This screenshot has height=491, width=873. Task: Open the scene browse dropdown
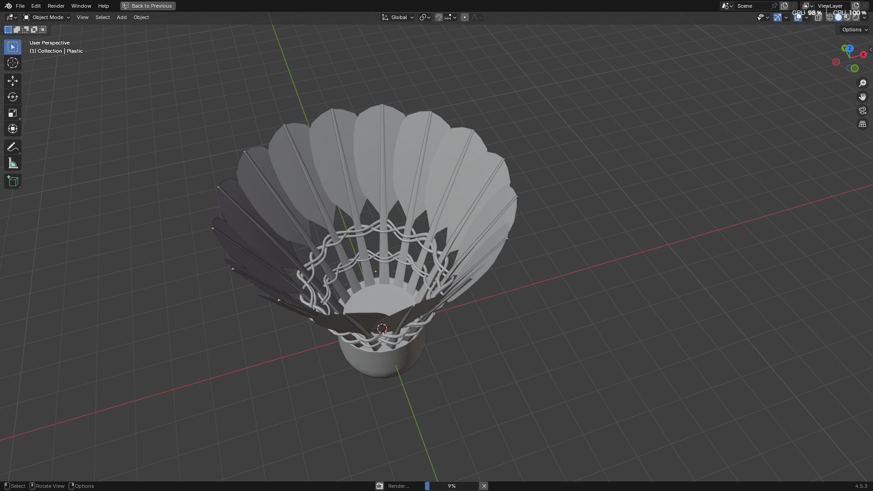(x=727, y=6)
